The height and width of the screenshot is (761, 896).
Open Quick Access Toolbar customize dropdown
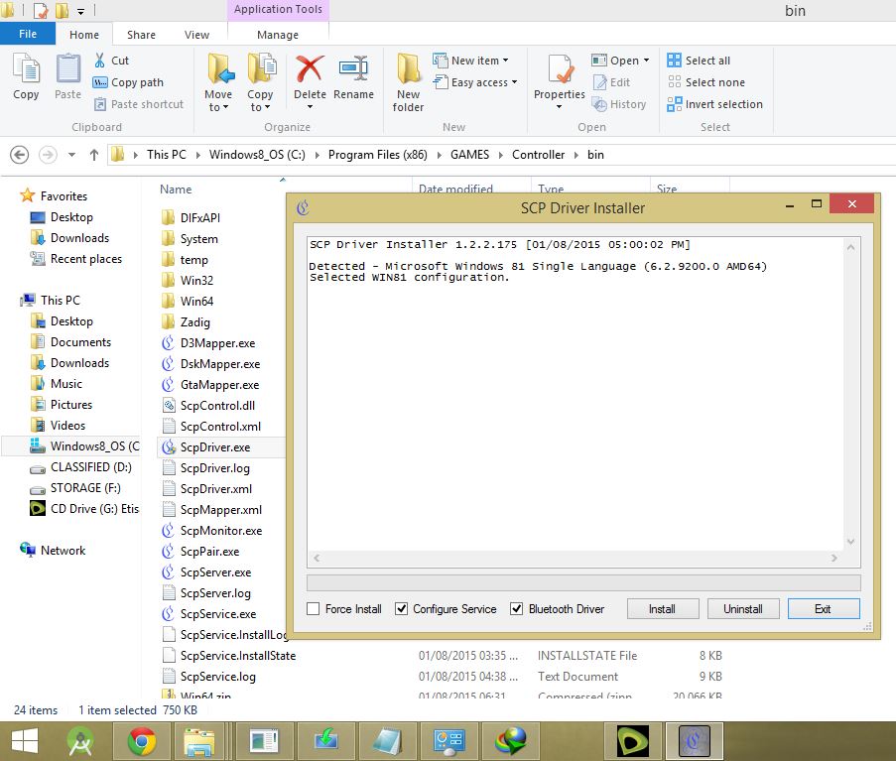pyautogui.click(x=80, y=12)
